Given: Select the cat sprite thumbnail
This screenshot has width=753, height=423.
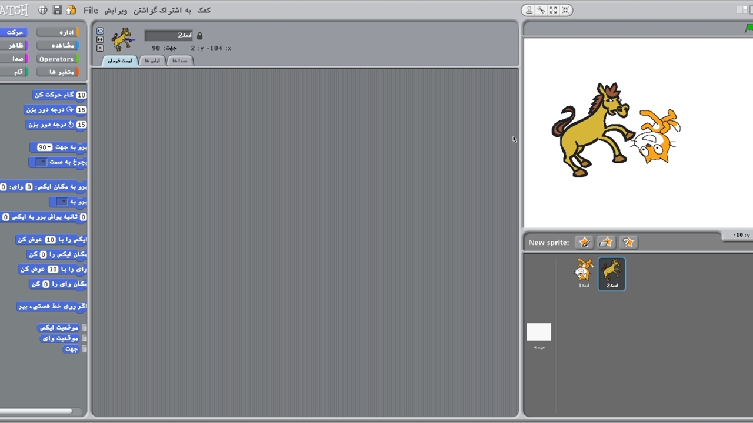Looking at the screenshot, I should pos(584,273).
